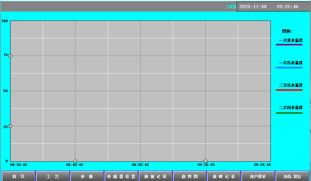Click the 用户登录 user login button

(258, 176)
